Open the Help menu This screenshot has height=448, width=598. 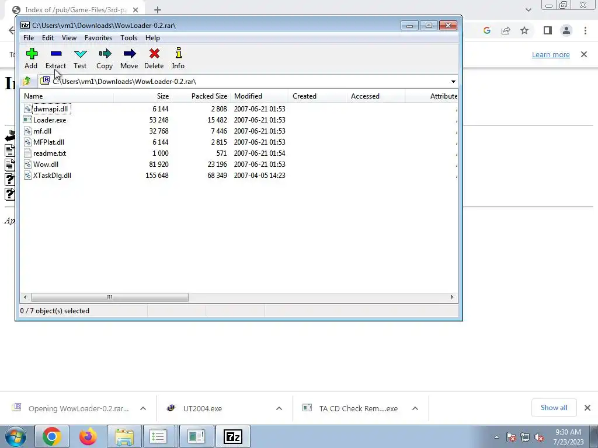tap(152, 38)
